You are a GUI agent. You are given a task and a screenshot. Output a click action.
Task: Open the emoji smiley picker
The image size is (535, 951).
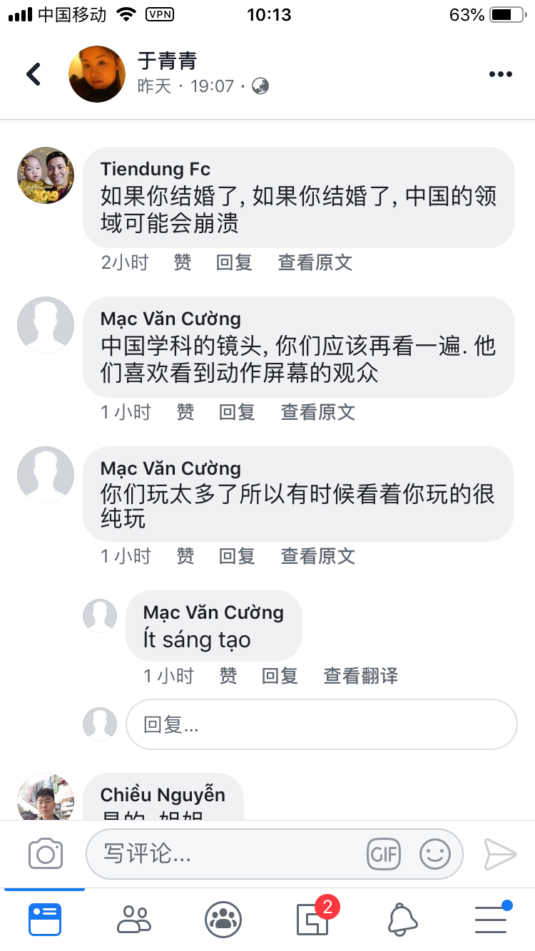435,854
